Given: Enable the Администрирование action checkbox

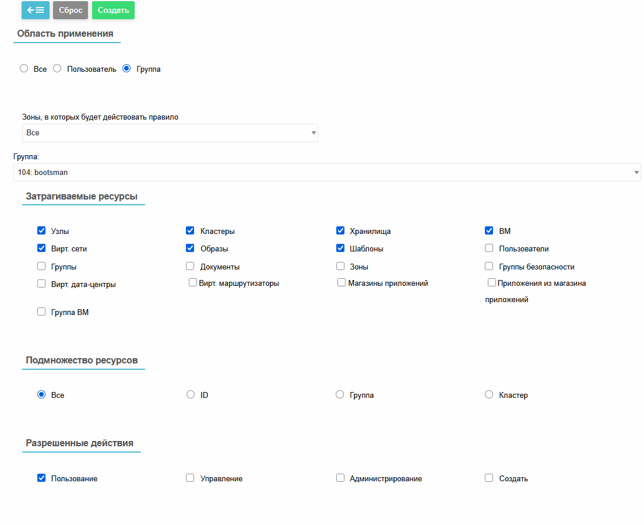Looking at the screenshot, I should 340,478.
